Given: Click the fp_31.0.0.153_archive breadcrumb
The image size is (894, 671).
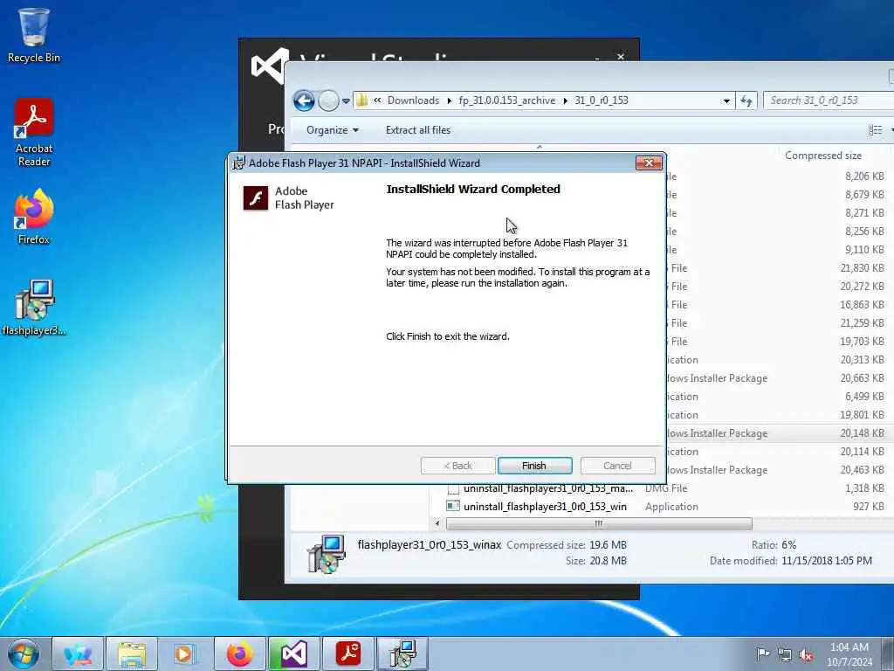Looking at the screenshot, I should [x=507, y=100].
